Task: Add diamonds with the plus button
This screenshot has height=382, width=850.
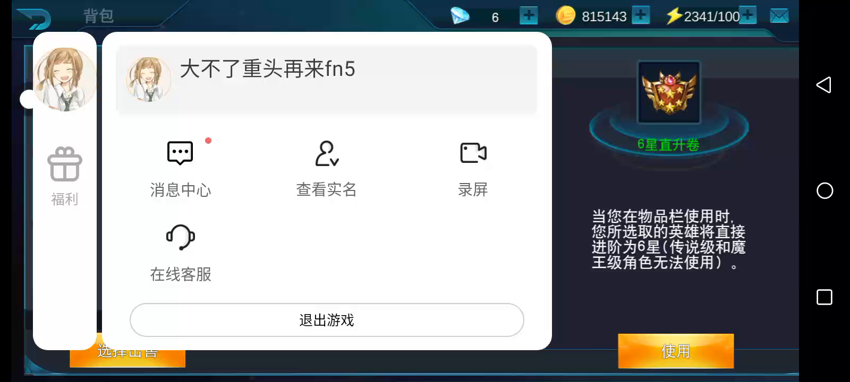Action: pyautogui.click(x=529, y=16)
